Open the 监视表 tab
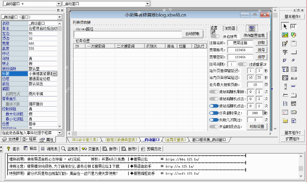 pos(70,149)
